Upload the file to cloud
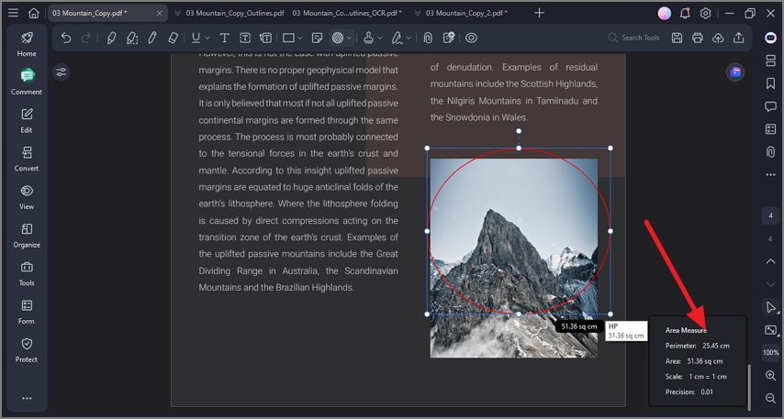The image size is (784, 419). [718, 38]
